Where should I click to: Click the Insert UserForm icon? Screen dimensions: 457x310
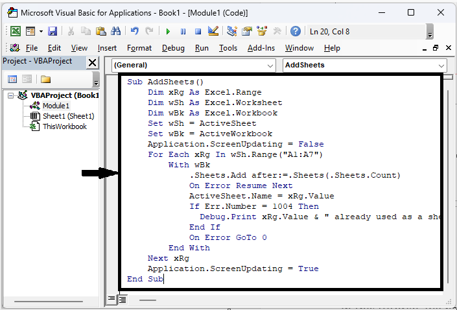click(30, 31)
